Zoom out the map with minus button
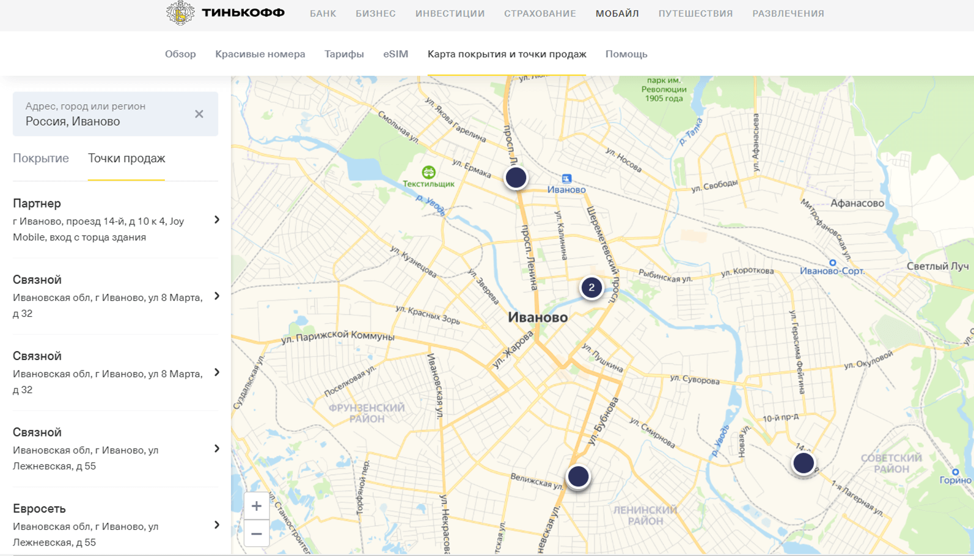This screenshot has width=974, height=556. [257, 533]
